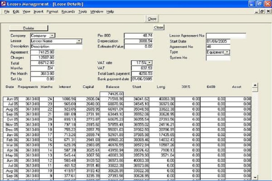Screen dimensions: 272x181
Task: Click the Total field 86712.00
Action: pyautogui.click(x=42, y=63)
